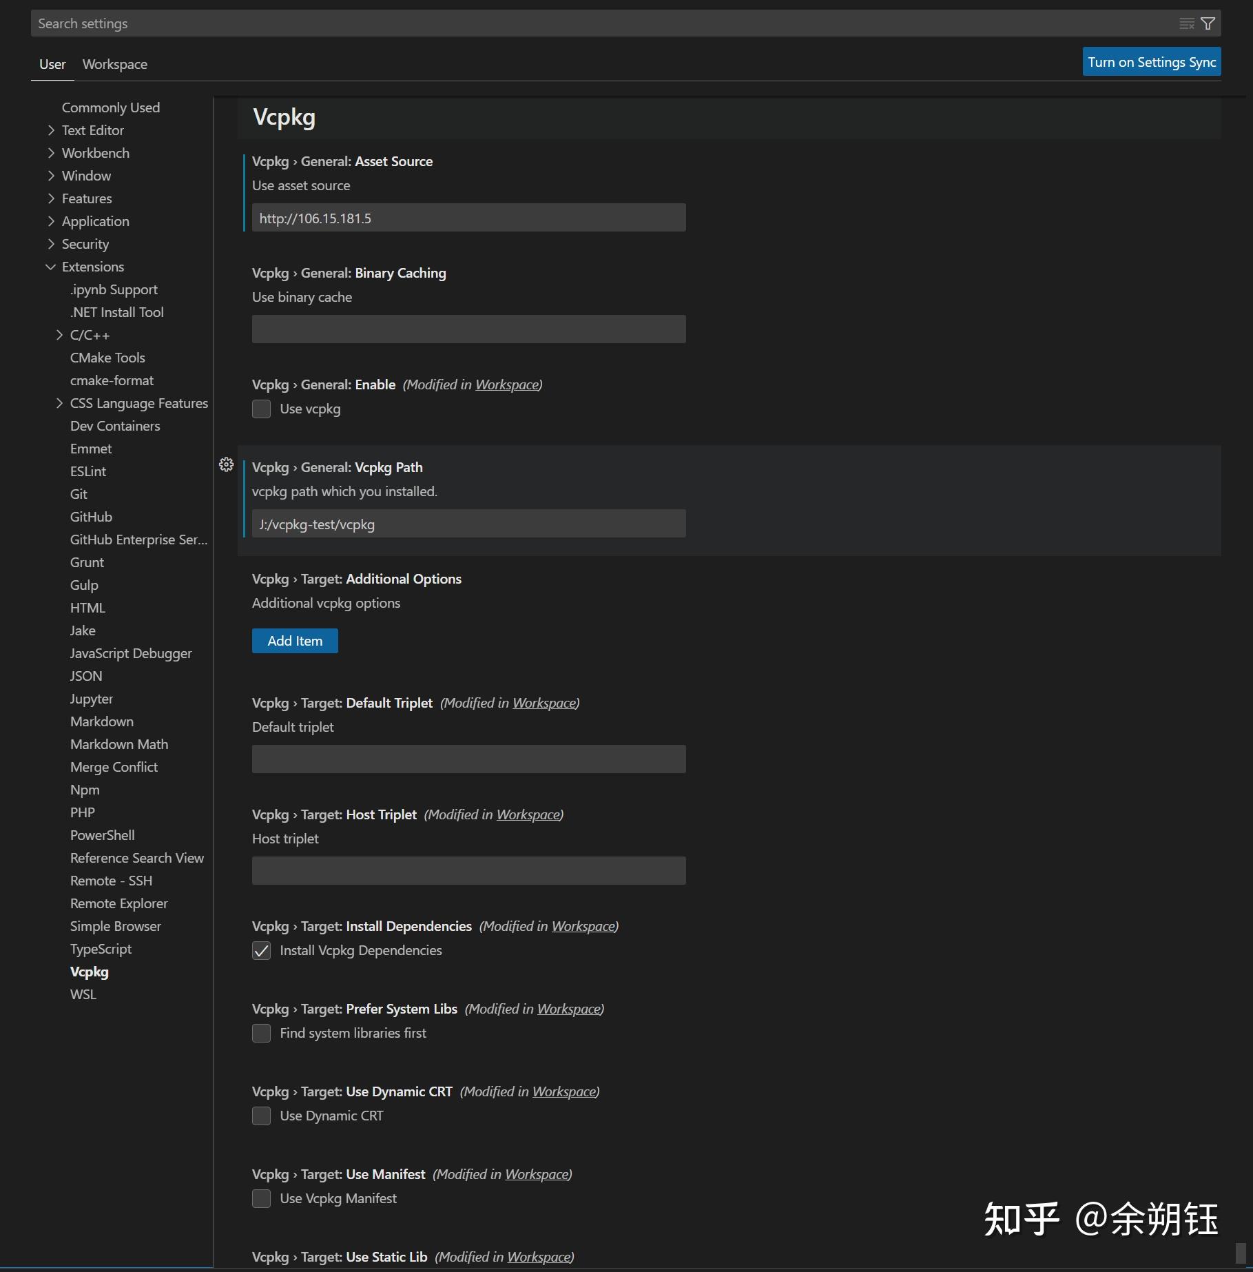The height and width of the screenshot is (1272, 1253).
Task: Select the User settings tab
Action: pos(52,64)
